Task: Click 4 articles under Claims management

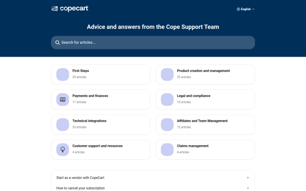Action: (x=183, y=152)
